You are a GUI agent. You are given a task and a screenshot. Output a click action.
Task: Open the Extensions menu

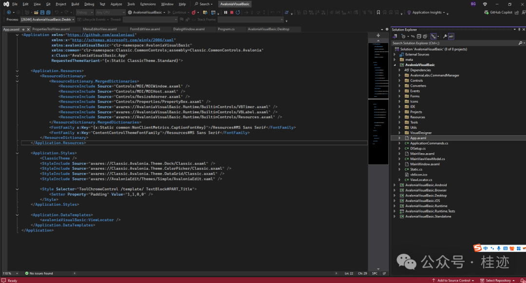pyautogui.click(x=148, y=4)
